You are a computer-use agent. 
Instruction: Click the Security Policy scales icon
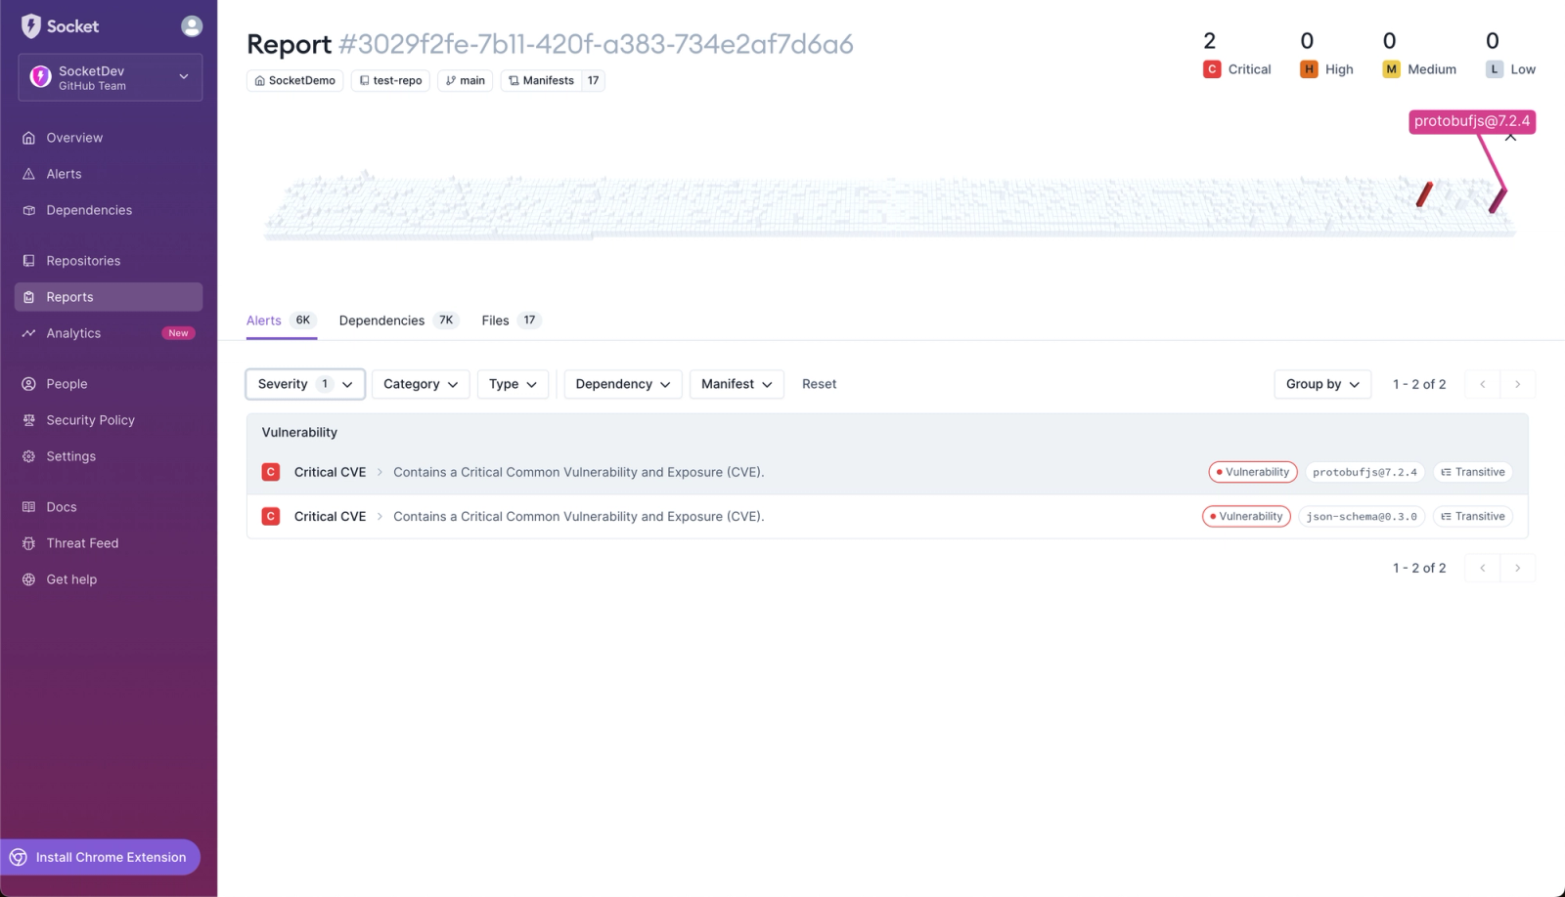[x=28, y=420]
